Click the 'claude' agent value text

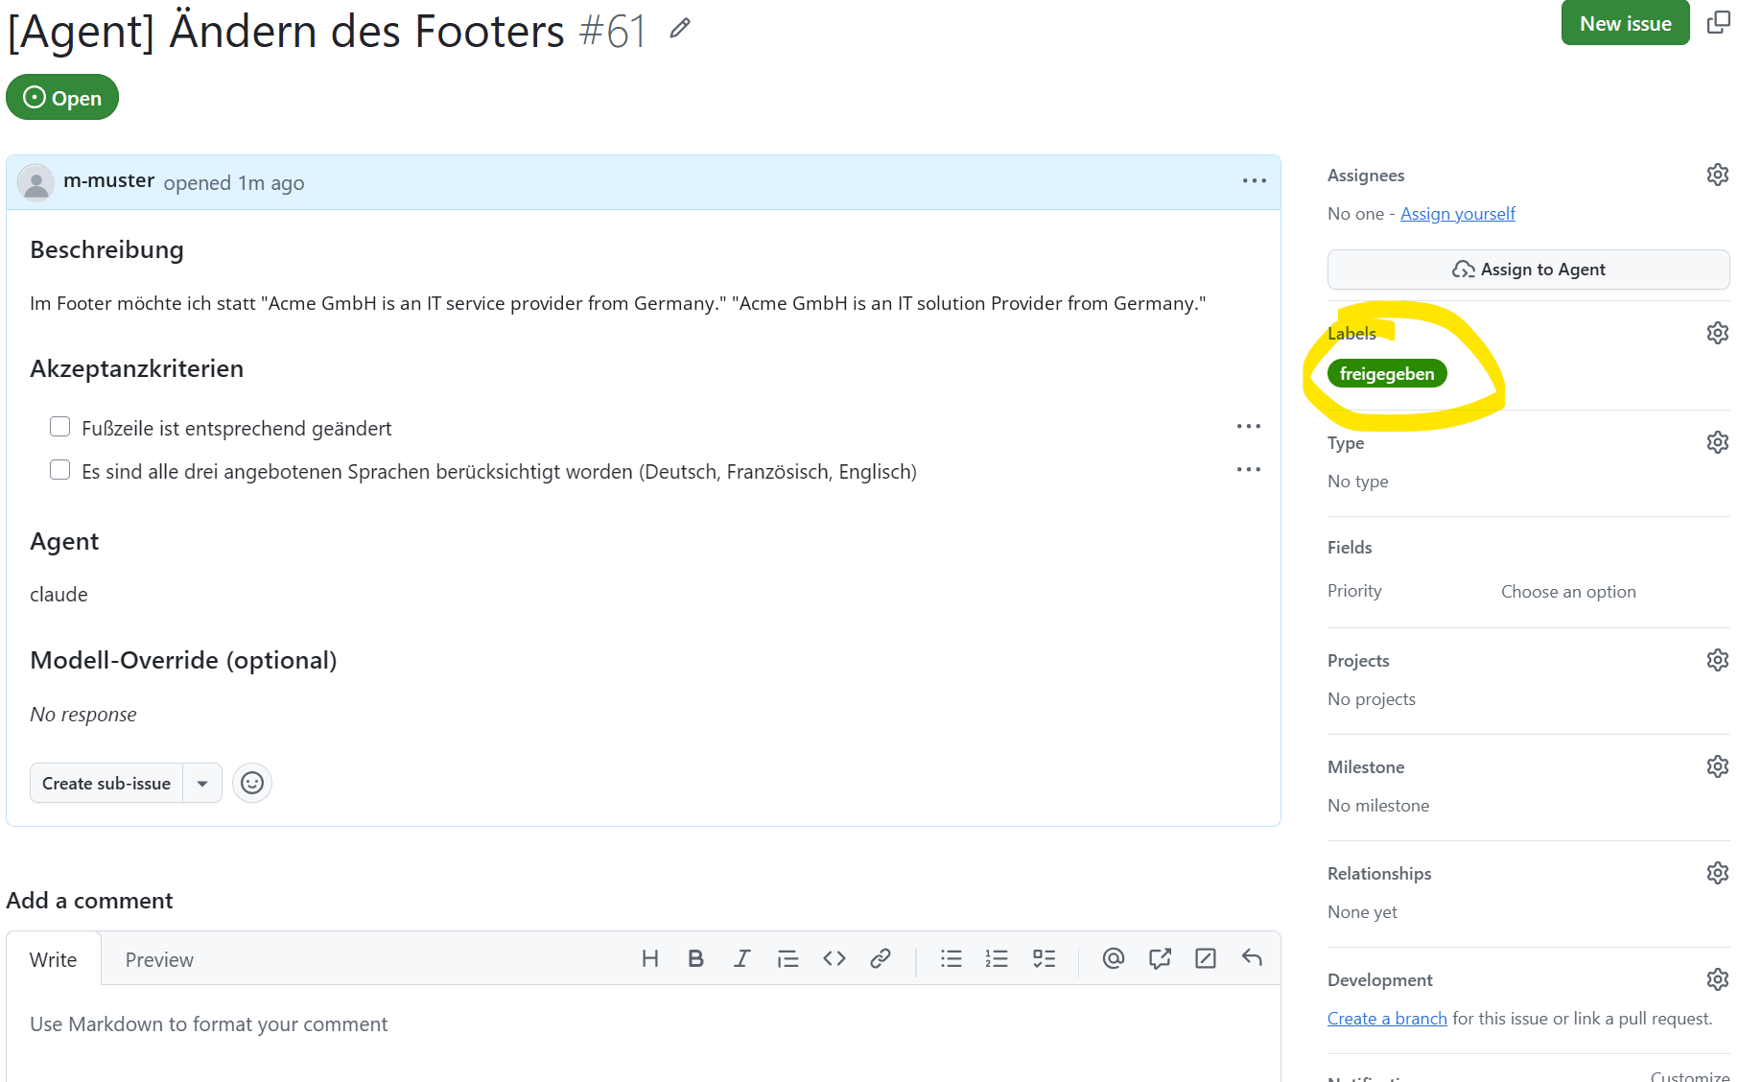click(59, 595)
